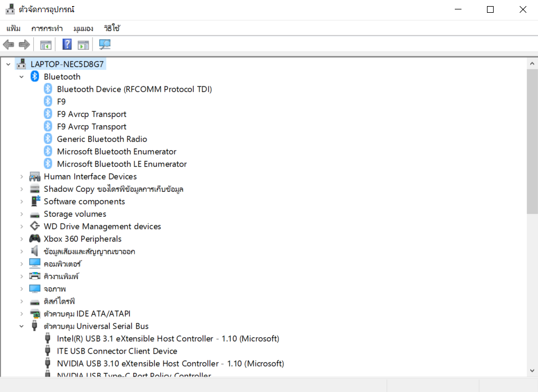Open the มุมมอง menu

coord(83,28)
